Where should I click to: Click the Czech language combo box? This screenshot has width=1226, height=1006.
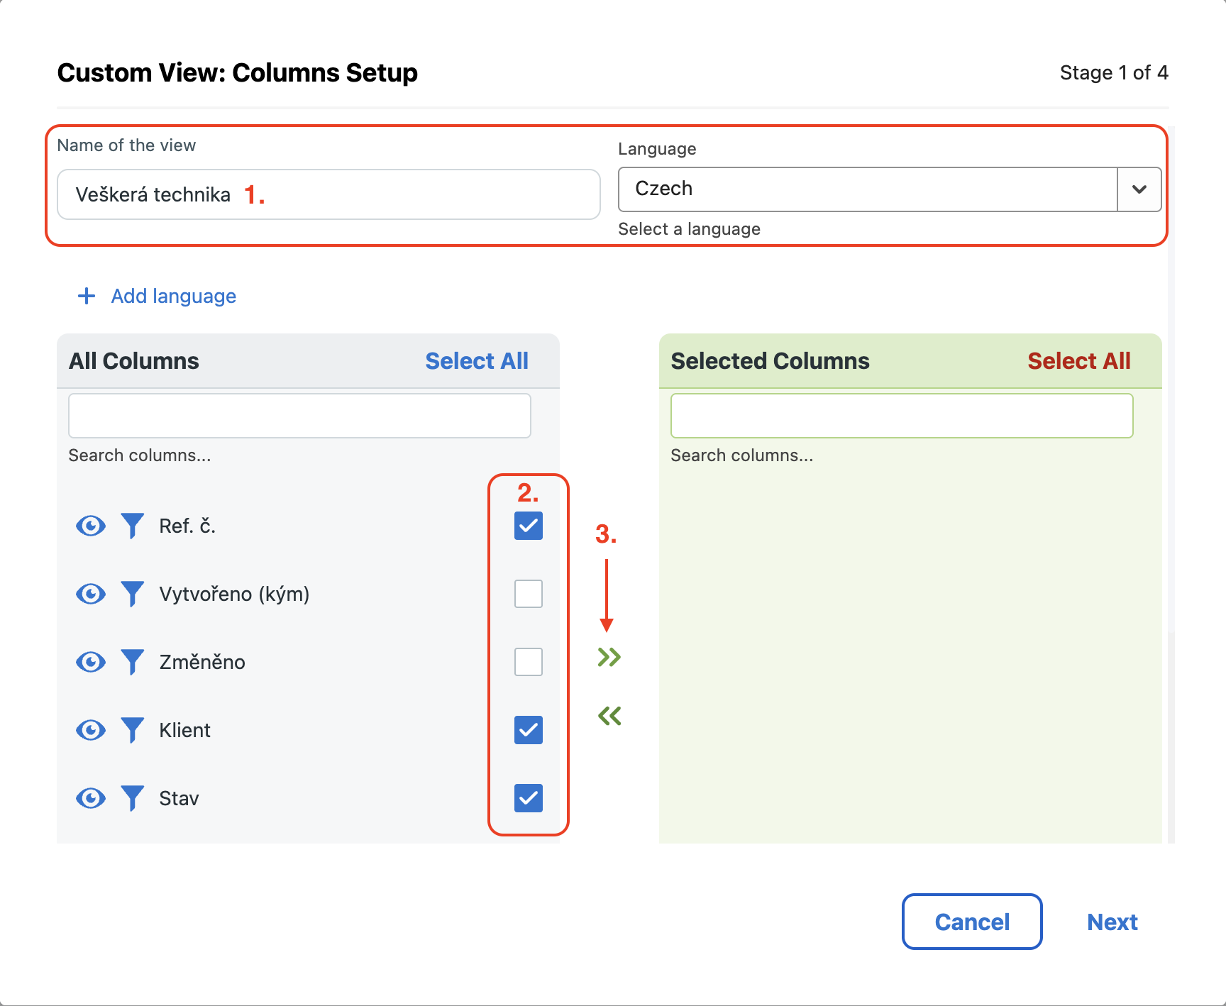tap(867, 189)
